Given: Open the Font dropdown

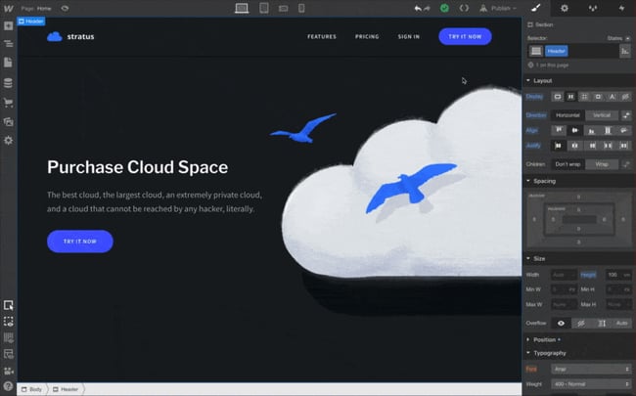Looking at the screenshot, I should (592, 369).
